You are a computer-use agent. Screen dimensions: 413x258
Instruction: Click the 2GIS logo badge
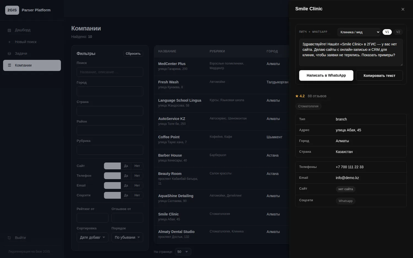(x=12, y=10)
